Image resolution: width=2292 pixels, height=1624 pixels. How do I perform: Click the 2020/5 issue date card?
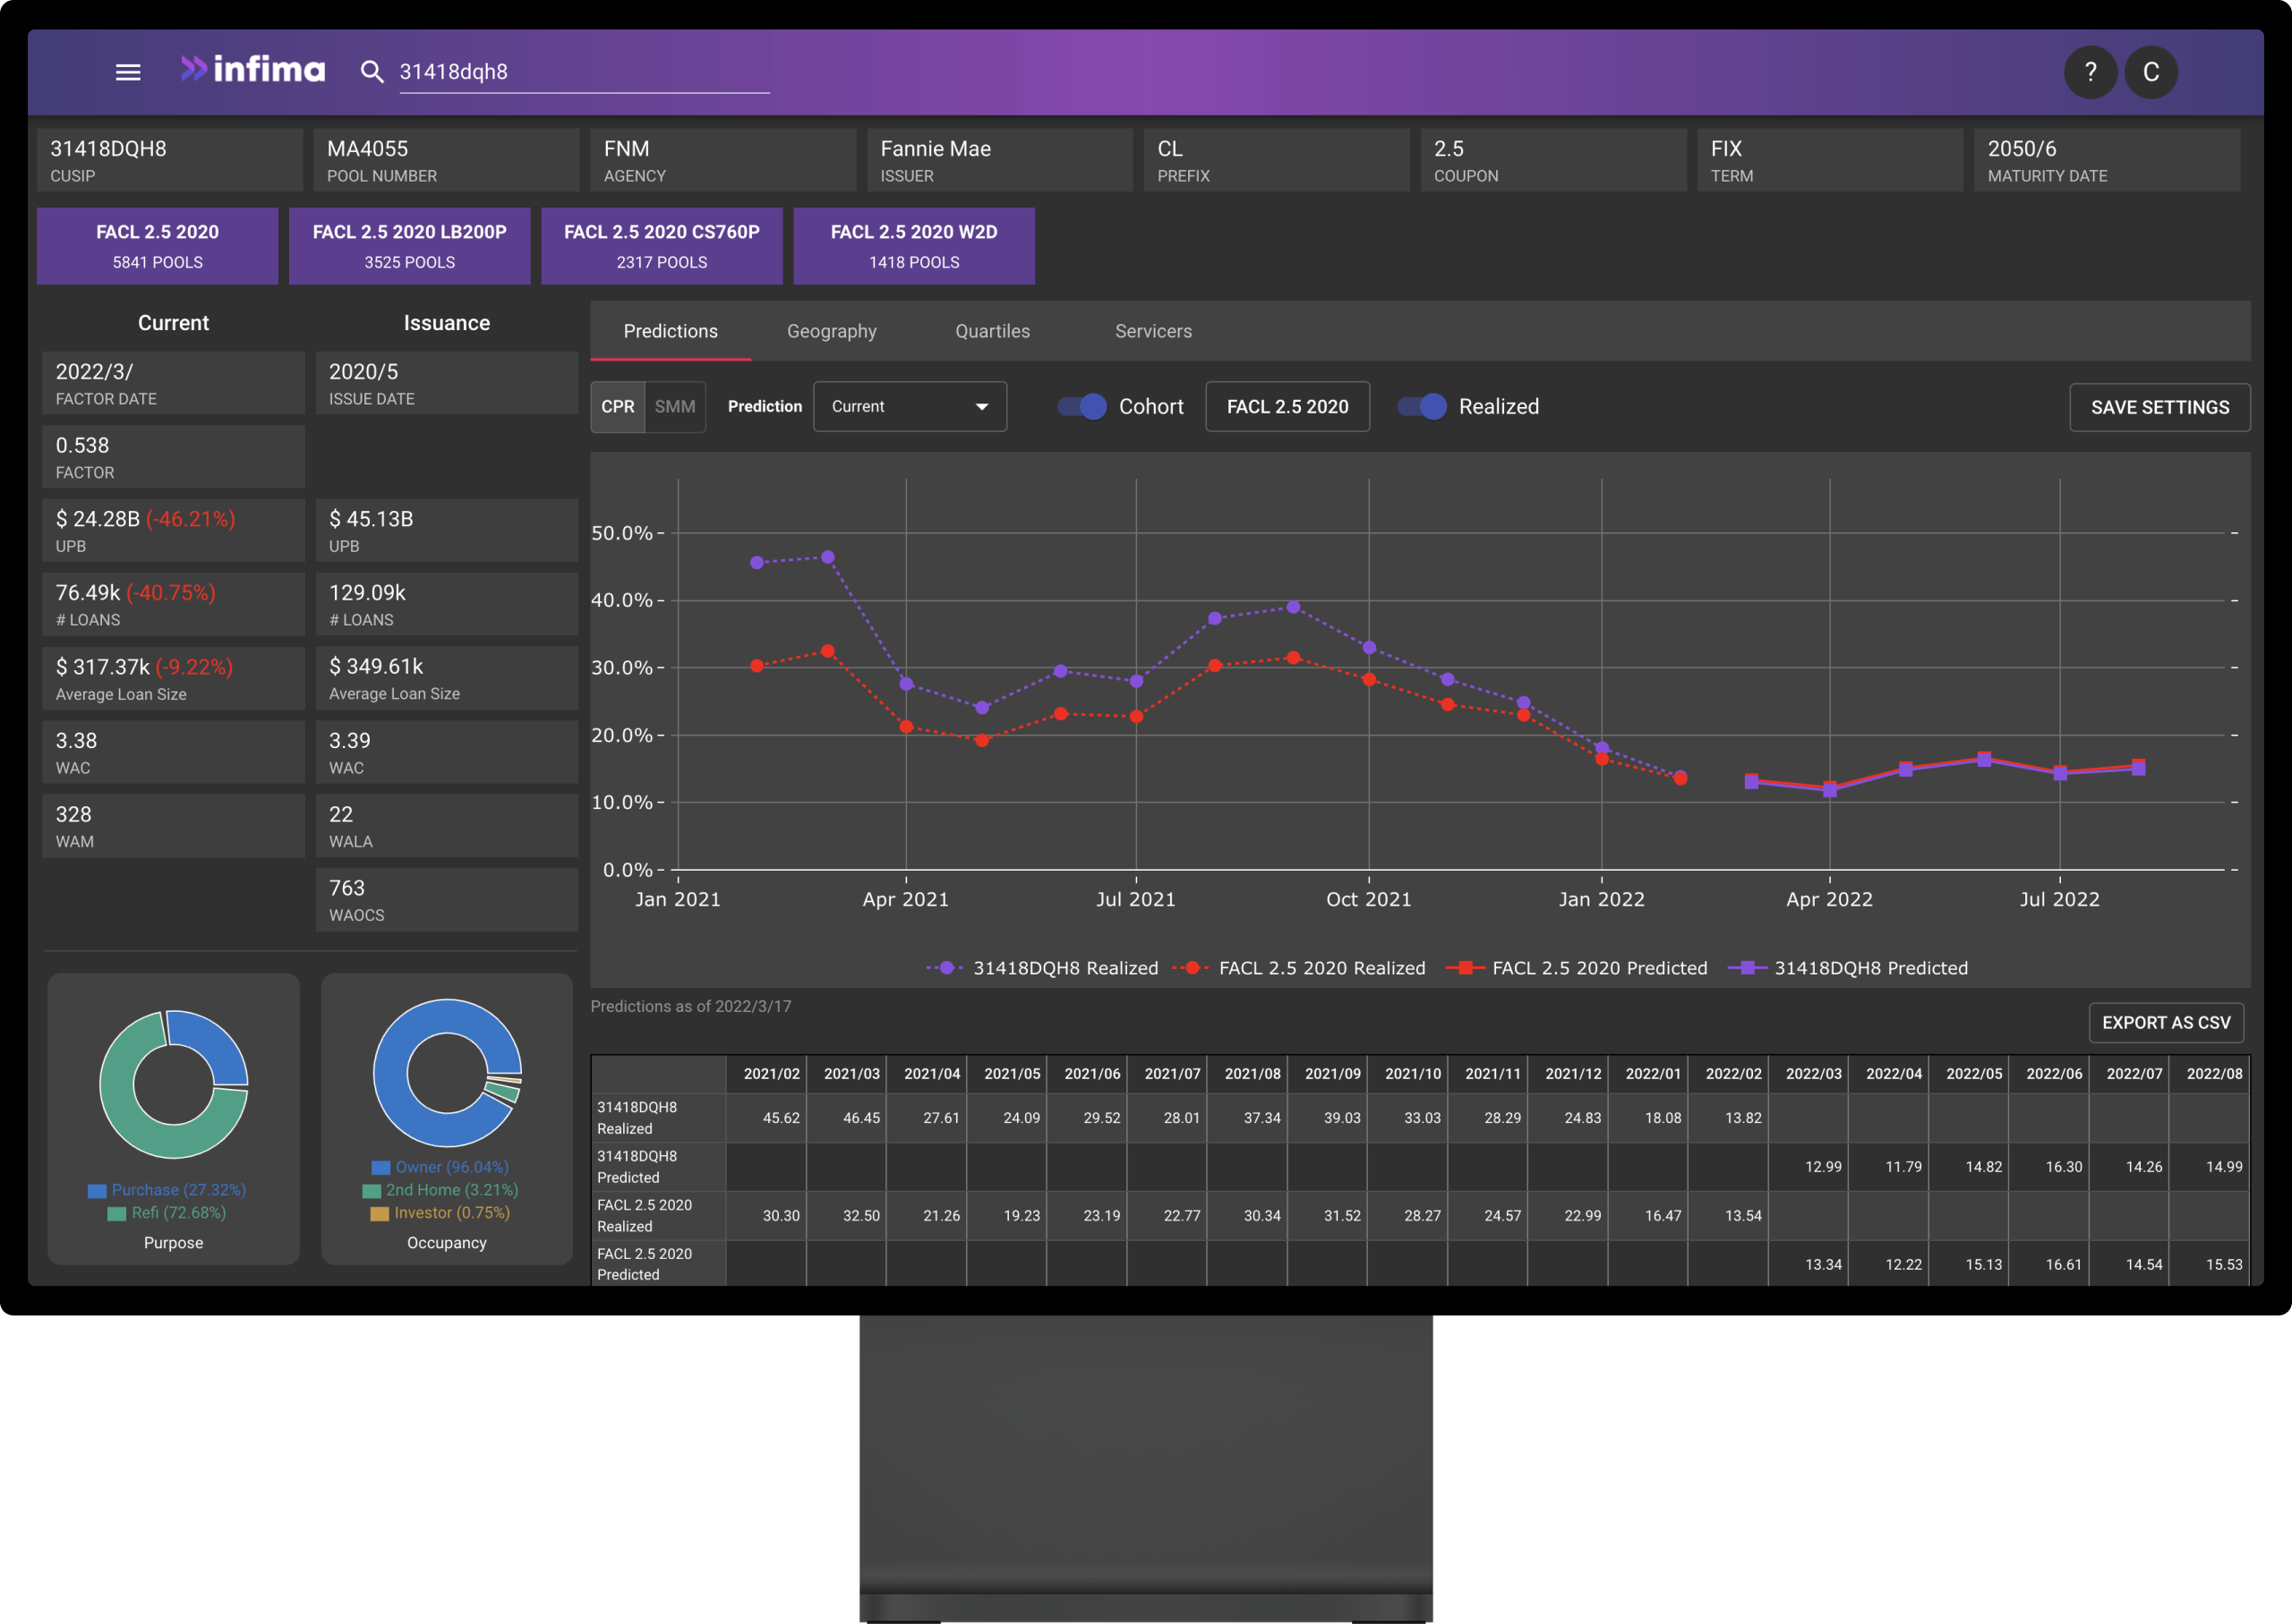point(447,383)
